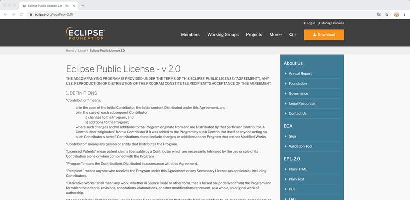Click the browser forward arrow

[x=14, y=14]
